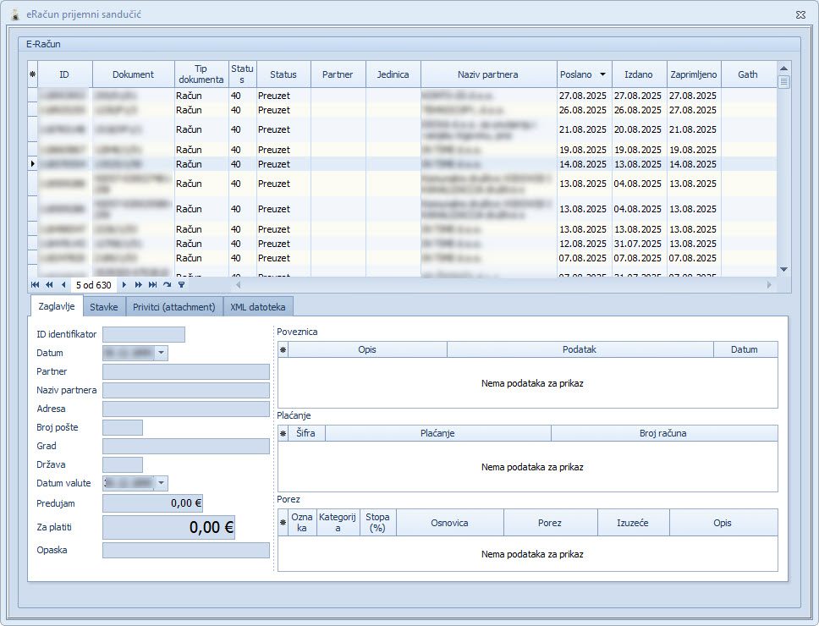Click the Izdano column header
Screen dimensions: 819x626
point(639,74)
